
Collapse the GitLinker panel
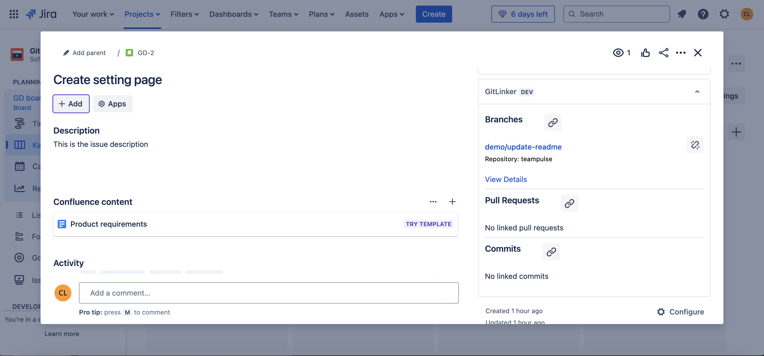click(697, 92)
